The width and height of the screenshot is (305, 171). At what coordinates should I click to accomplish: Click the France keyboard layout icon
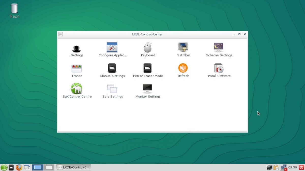[x=77, y=68]
